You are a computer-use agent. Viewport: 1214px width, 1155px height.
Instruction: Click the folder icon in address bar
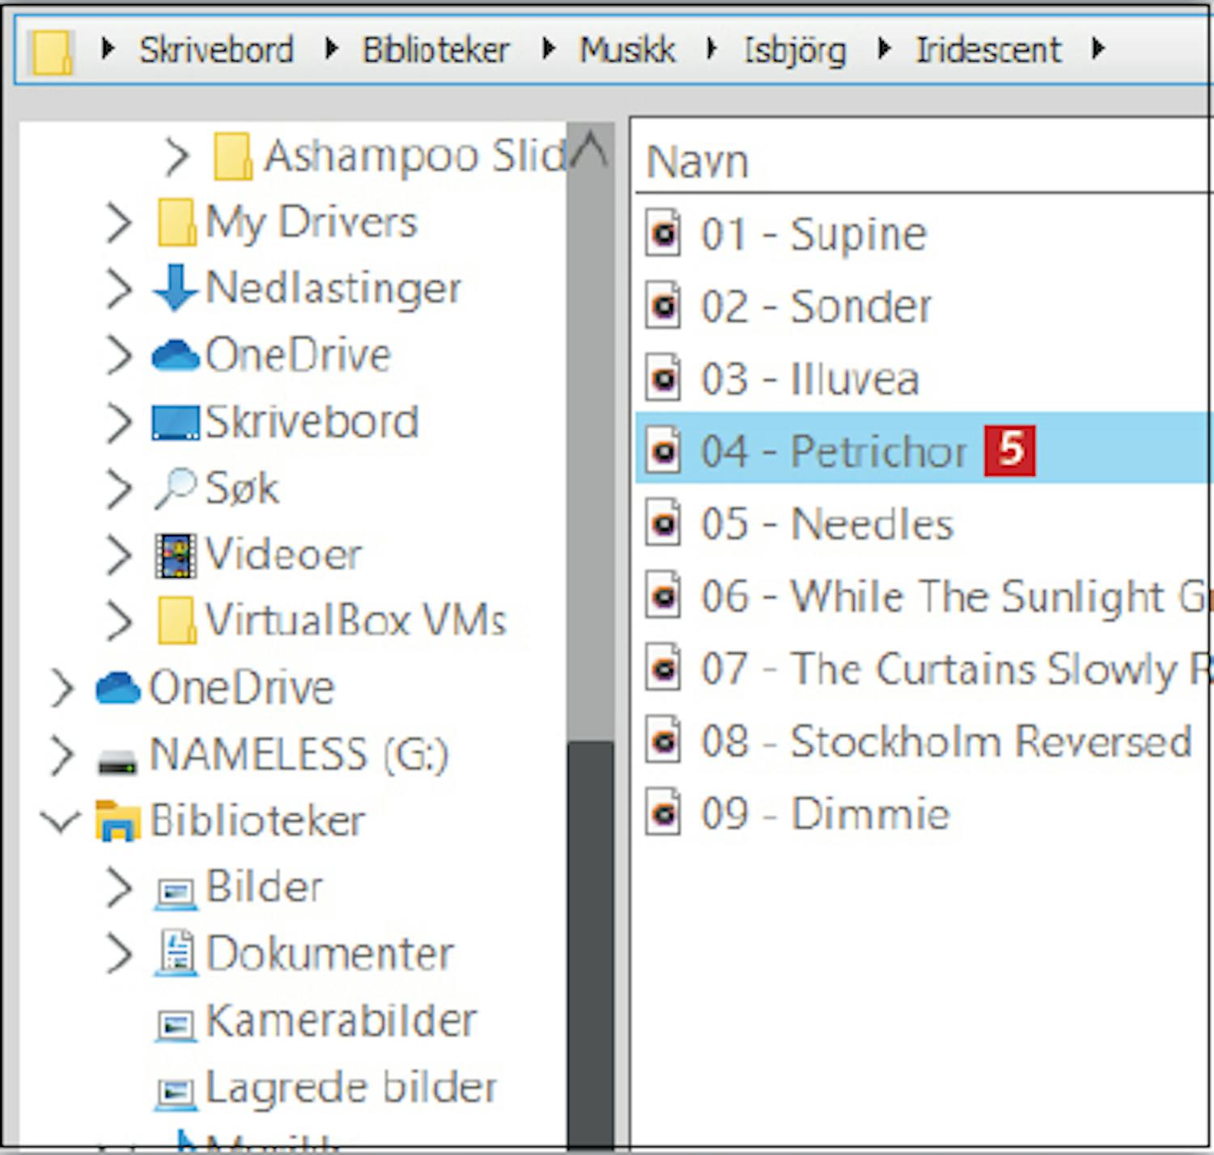coord(52,51)
